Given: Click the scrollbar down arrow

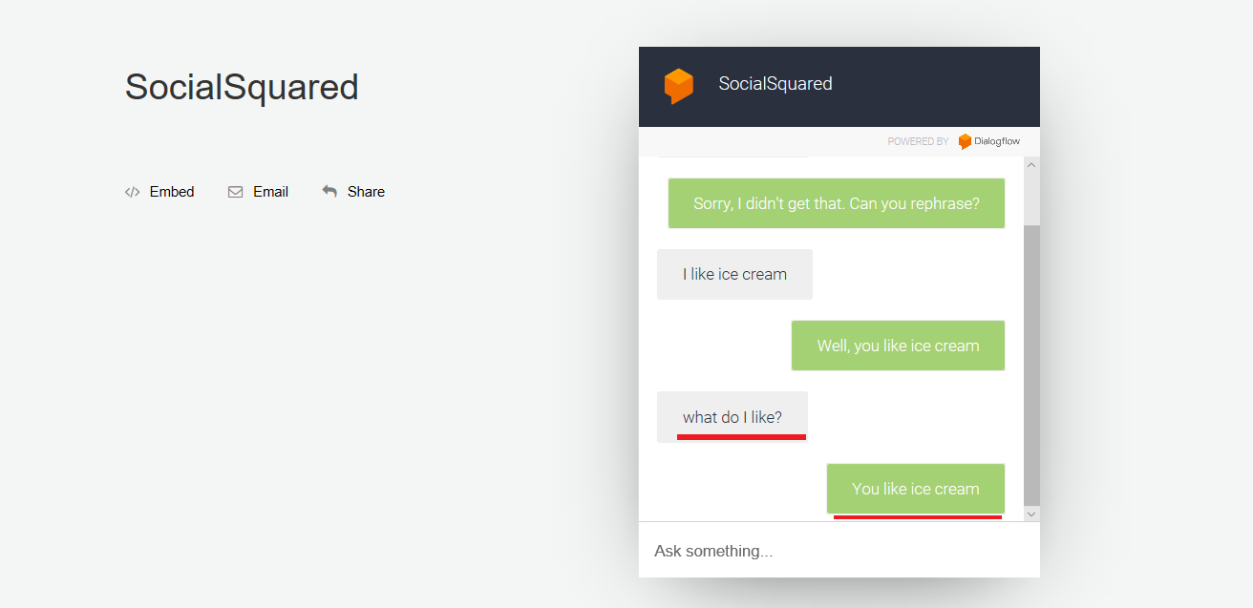Looking at the screenshot, I should point(1031,514).
